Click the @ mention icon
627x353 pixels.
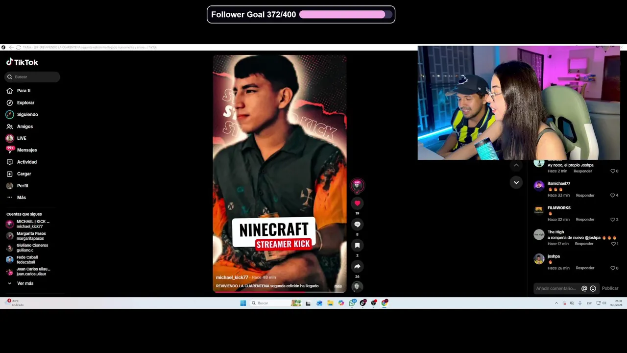(584, 288)
